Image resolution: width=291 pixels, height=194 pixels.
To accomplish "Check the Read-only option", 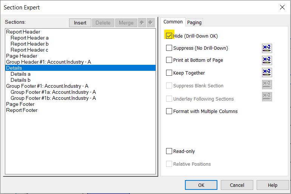I will click(169, 151).
